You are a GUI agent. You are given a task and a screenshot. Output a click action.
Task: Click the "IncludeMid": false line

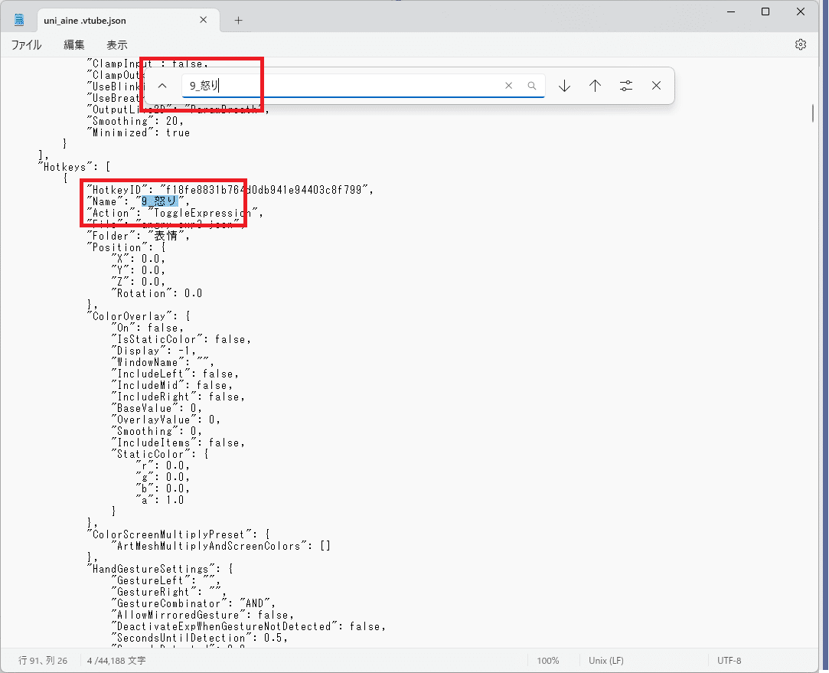pos(171,385)
